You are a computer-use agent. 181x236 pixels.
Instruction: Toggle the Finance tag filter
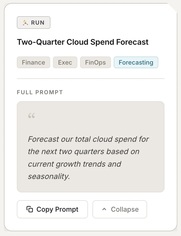[x=33, y=62]
